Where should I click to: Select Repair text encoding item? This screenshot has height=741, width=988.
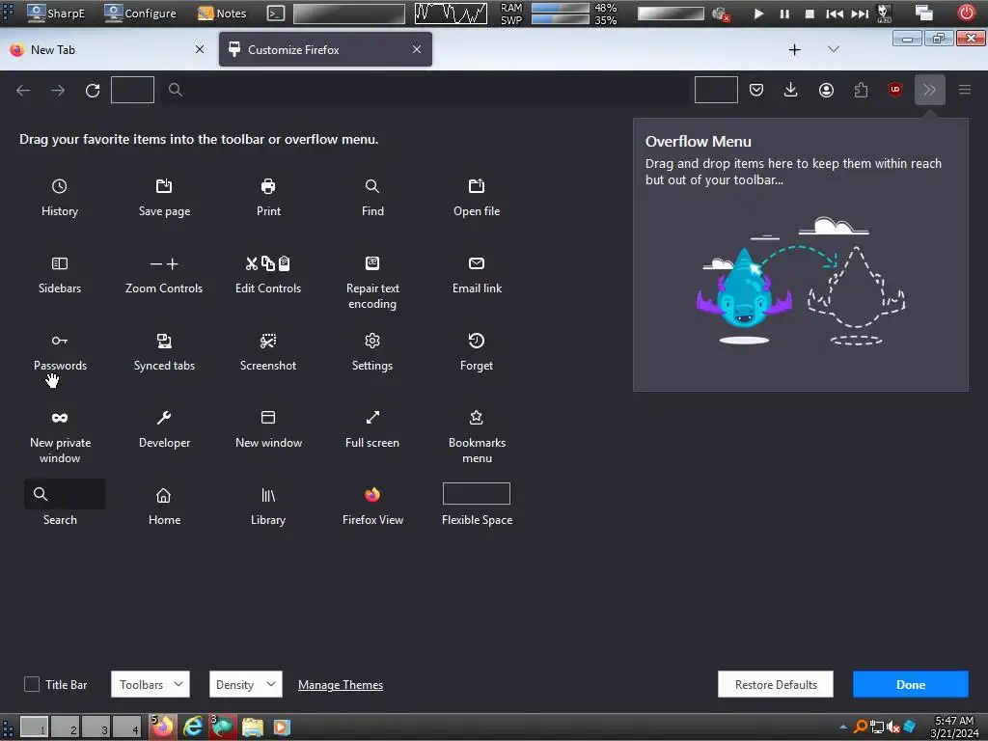[372, 283]
